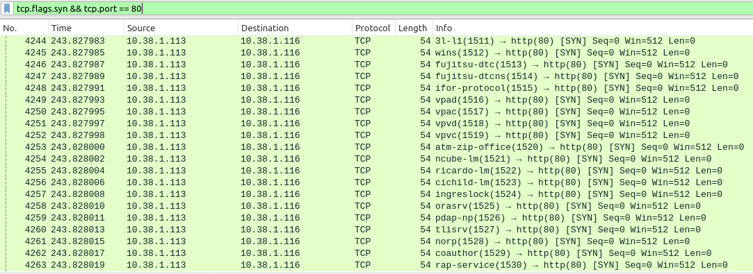Select packet number 4250
The height and width of the screenshot is (274, 753).
[x=35, y=112]
